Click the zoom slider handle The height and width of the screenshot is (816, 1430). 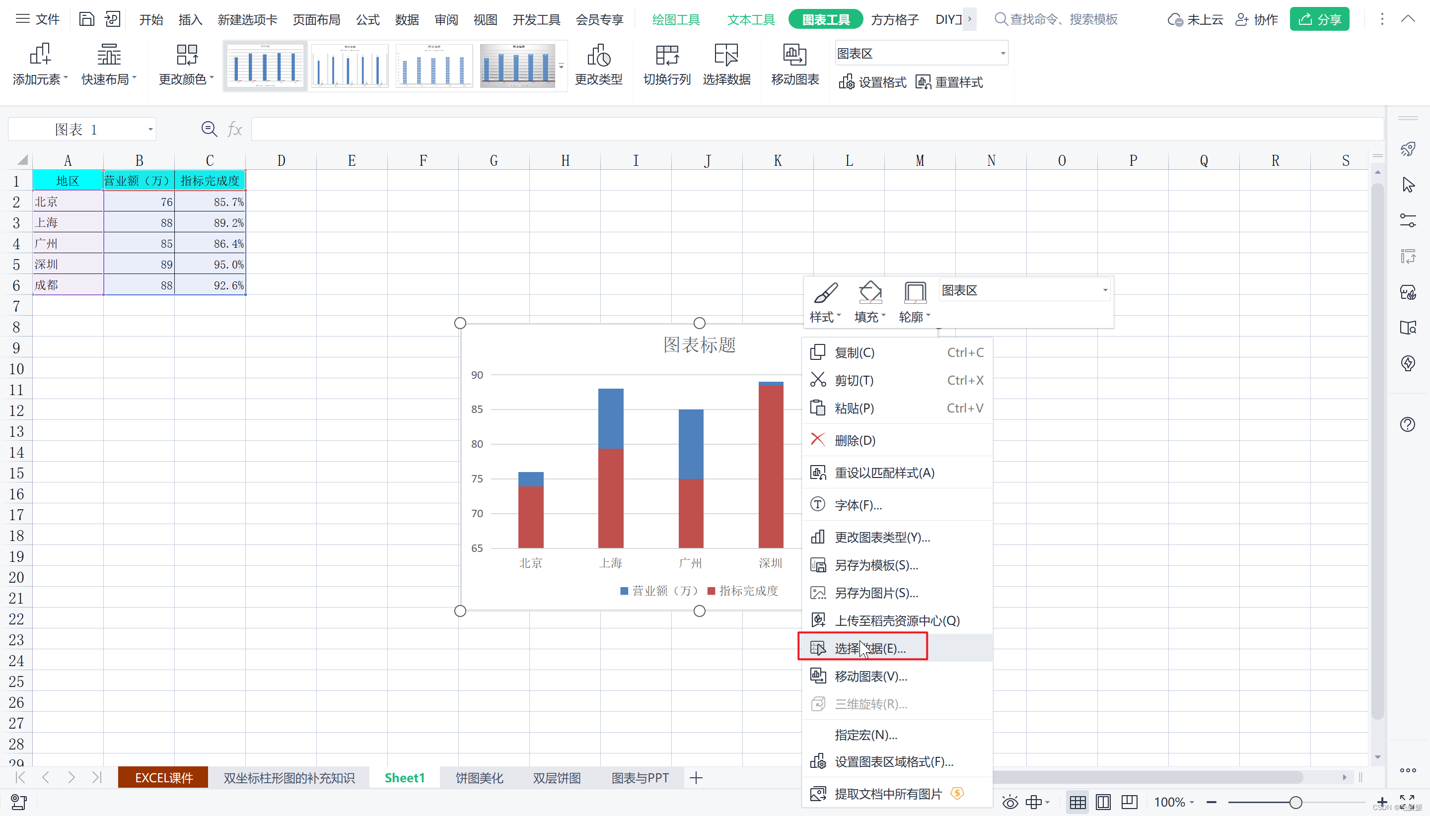point(1295,802)
